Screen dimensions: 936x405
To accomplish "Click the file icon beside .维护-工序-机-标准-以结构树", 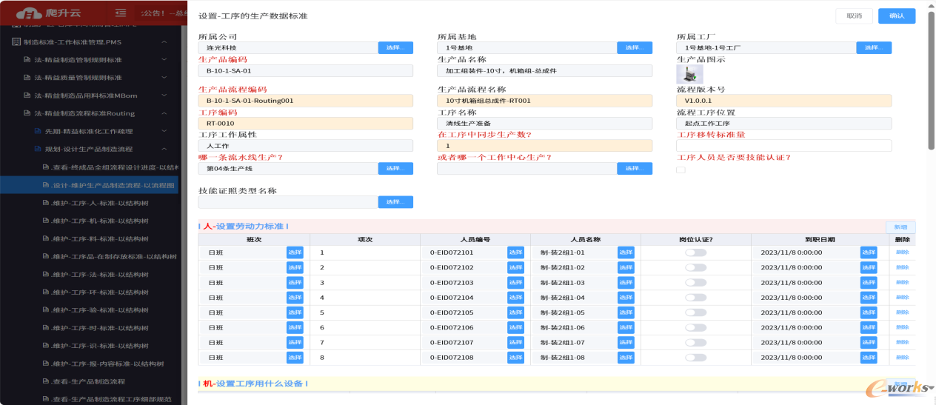I will coord(45,221).
